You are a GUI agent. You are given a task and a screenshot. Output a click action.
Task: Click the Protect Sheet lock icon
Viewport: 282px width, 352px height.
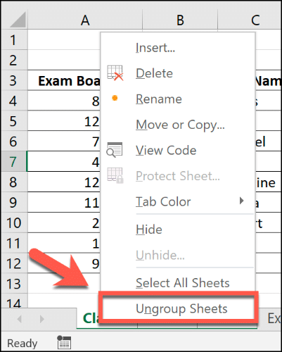pos(115,175)
